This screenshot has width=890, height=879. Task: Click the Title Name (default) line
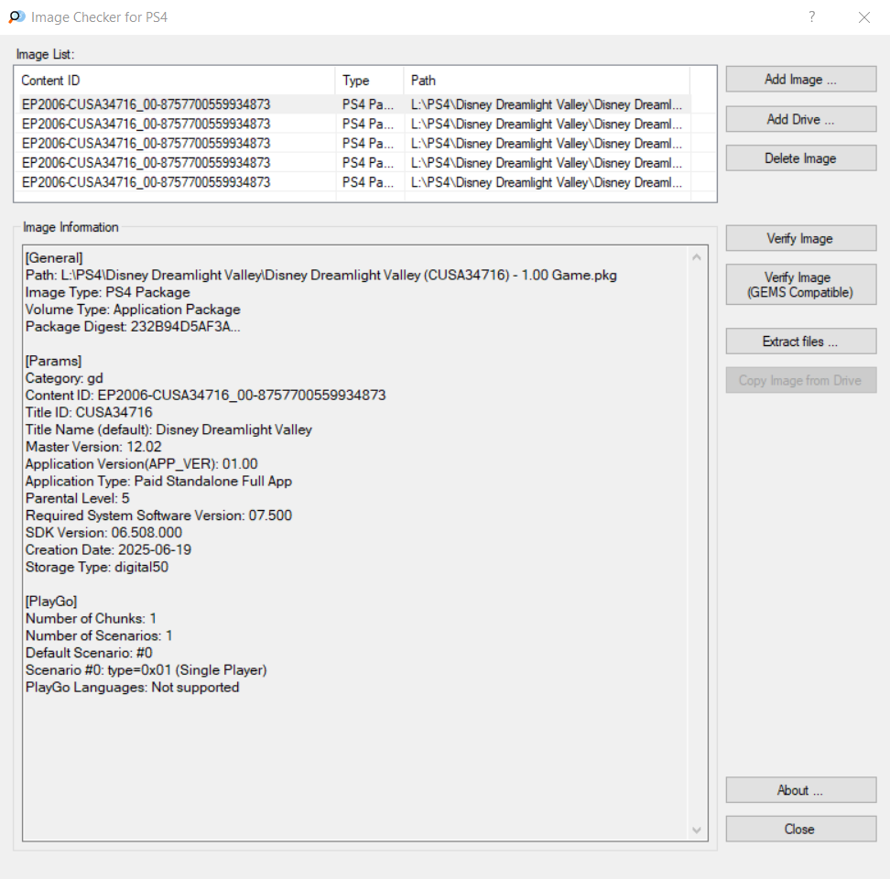[168, 429]
